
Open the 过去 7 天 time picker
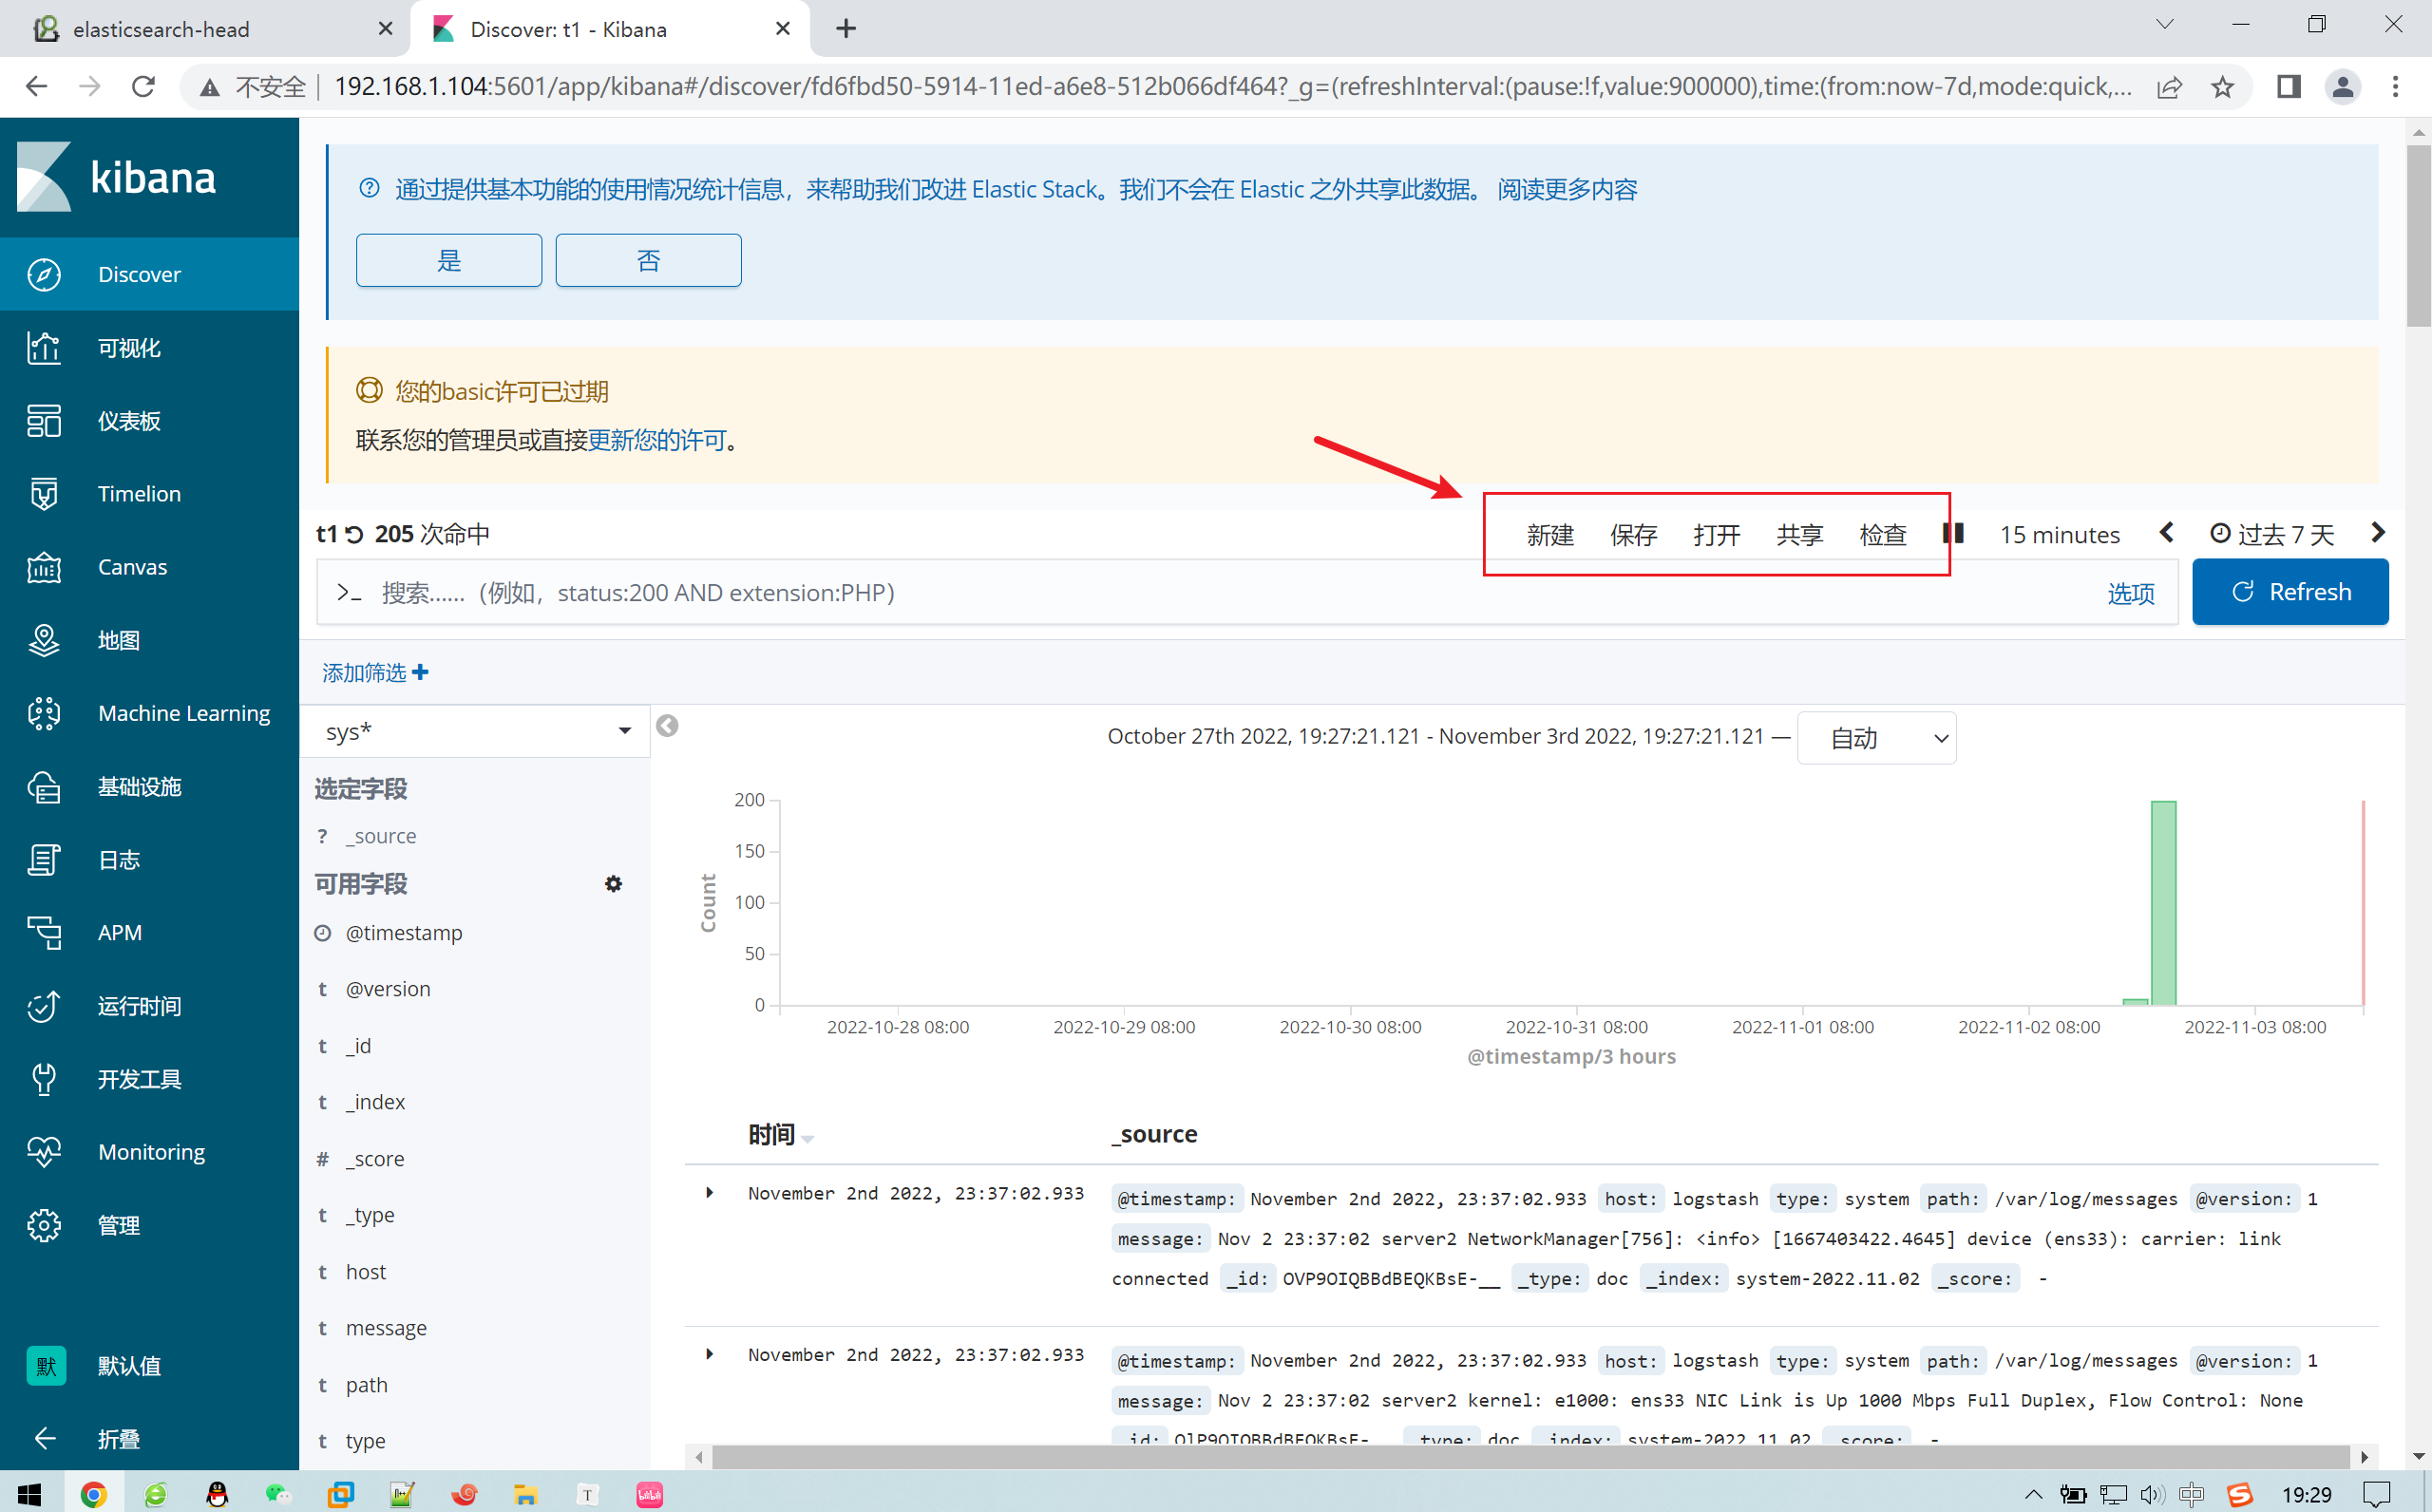(2272, 534)
